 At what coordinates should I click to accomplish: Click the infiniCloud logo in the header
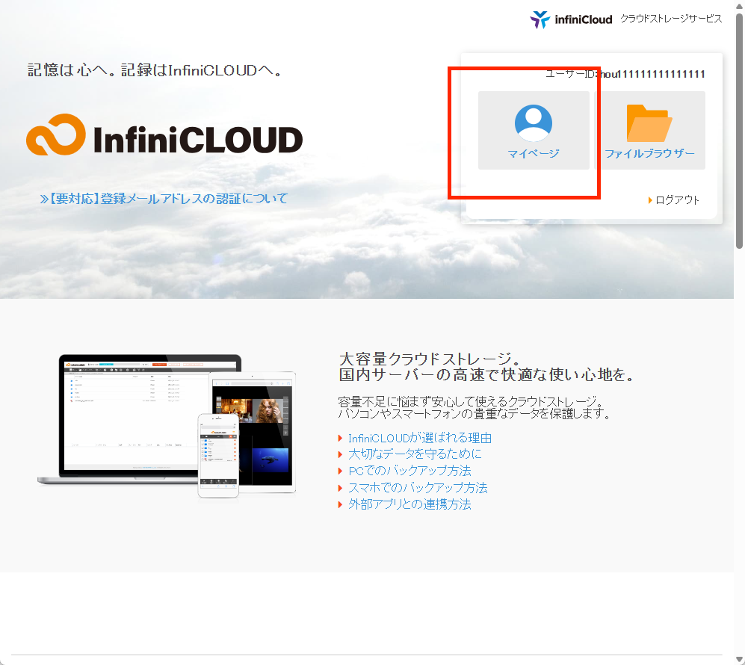point(571,19)
